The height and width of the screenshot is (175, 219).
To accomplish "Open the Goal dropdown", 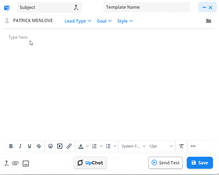I will (x=104, y=21).
